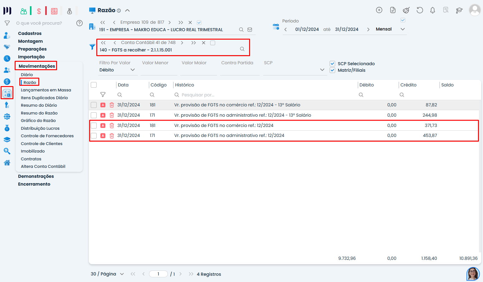The width and height of the screenshot is (483, 282).
Task: Advance period to next month
Action: (x=368, y=29)
